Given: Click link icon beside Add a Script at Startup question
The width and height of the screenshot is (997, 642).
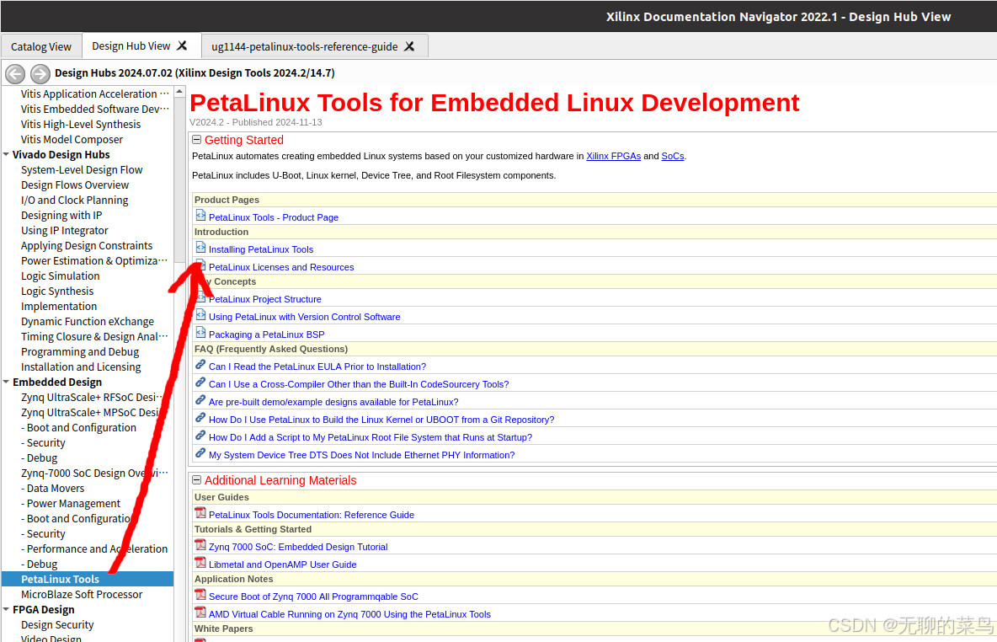Looking at the screenshot, I should (x=200, y=436).
